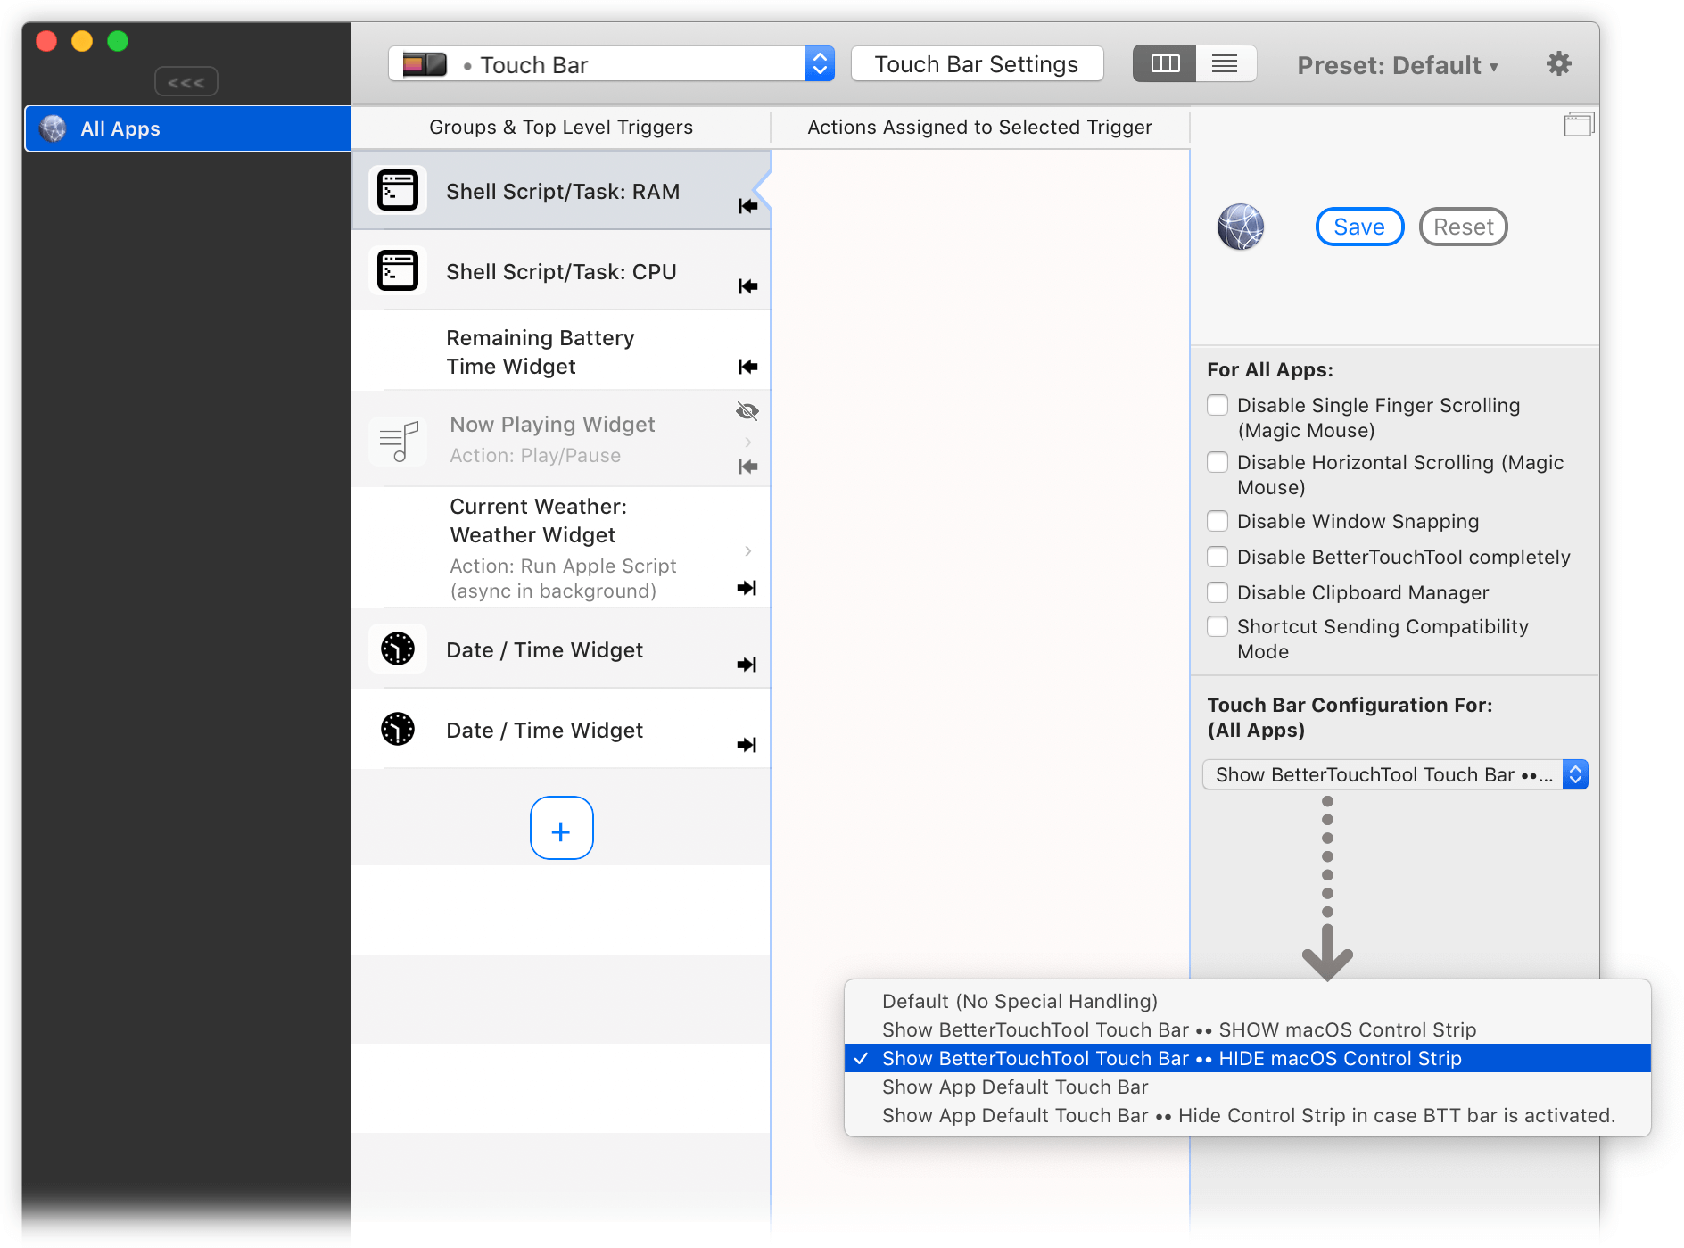
Task: Add a new trigger with plus button
Action: pos(561,828)
